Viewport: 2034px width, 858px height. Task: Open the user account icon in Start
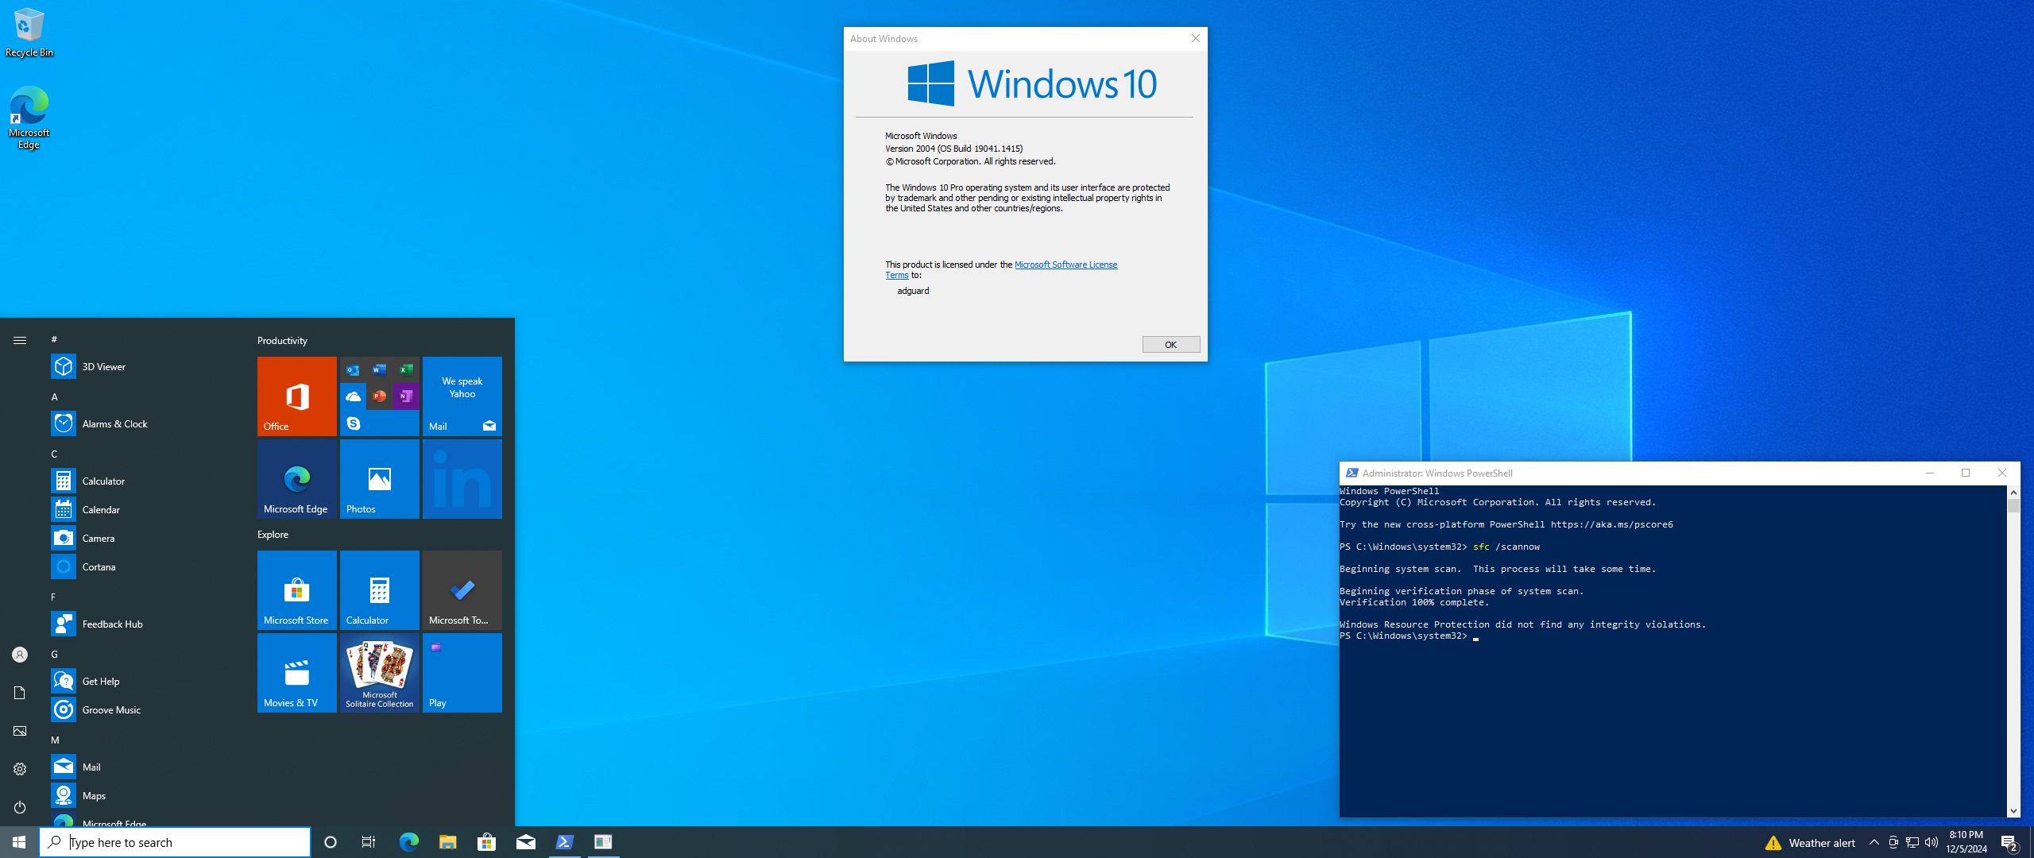[20, 655]
